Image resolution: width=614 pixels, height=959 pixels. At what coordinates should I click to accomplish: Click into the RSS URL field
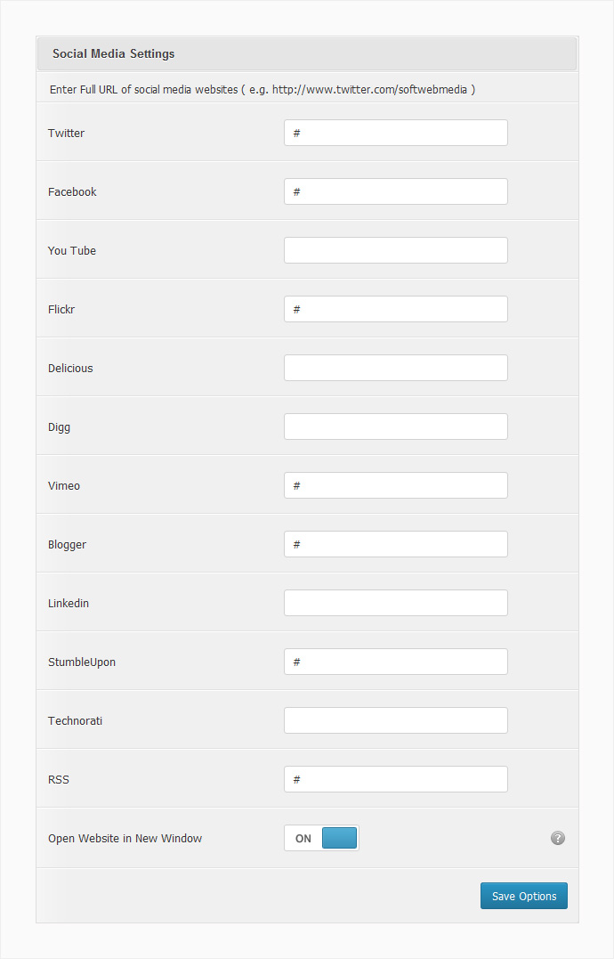(396, 778)
